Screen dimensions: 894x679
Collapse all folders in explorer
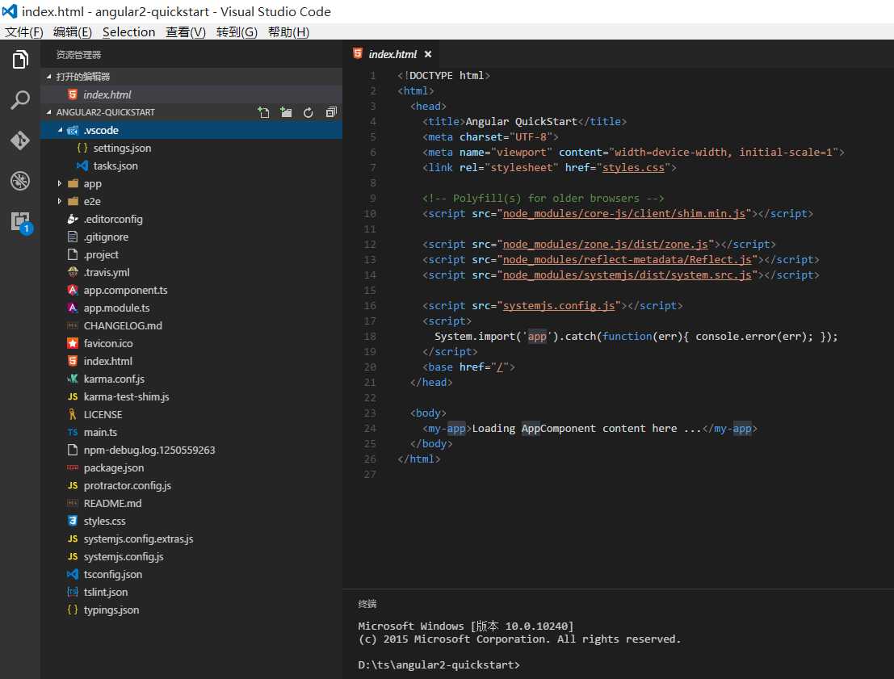pyautogui.click(x=331, y=112)
